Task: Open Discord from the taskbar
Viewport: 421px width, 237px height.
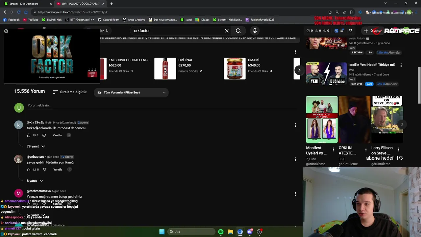Action: click(250, 232)
